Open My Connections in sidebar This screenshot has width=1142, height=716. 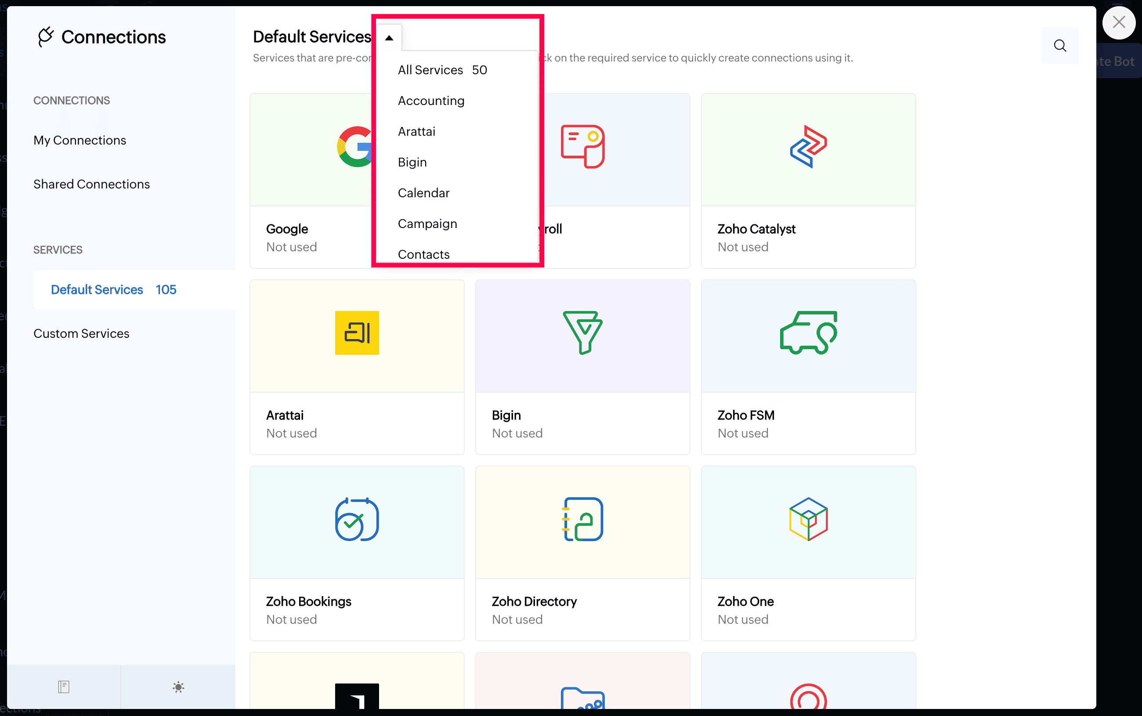coord(80,140)
